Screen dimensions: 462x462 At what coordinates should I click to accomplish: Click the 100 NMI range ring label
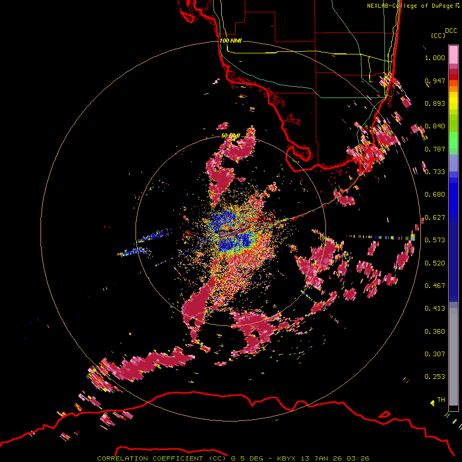pyautogui.click(x=230, y=41)
